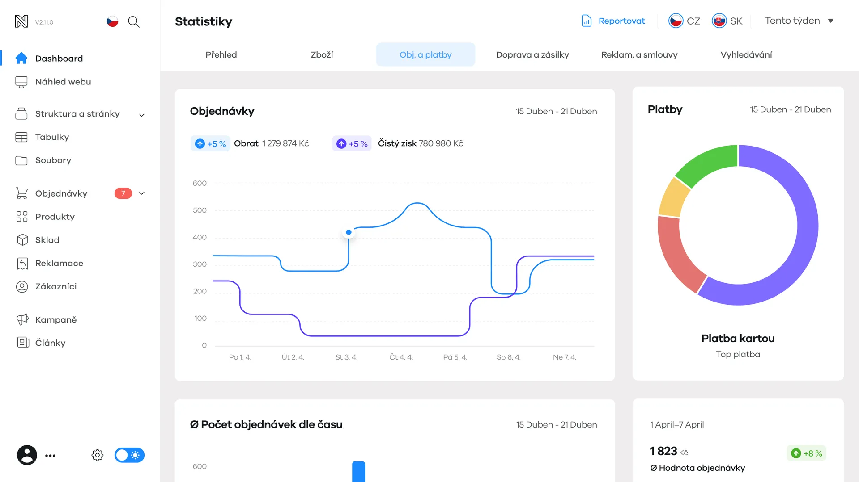The image size is (859, 482).
Task: Toggle the CZ country filter
Action: [x=684, y=21]
